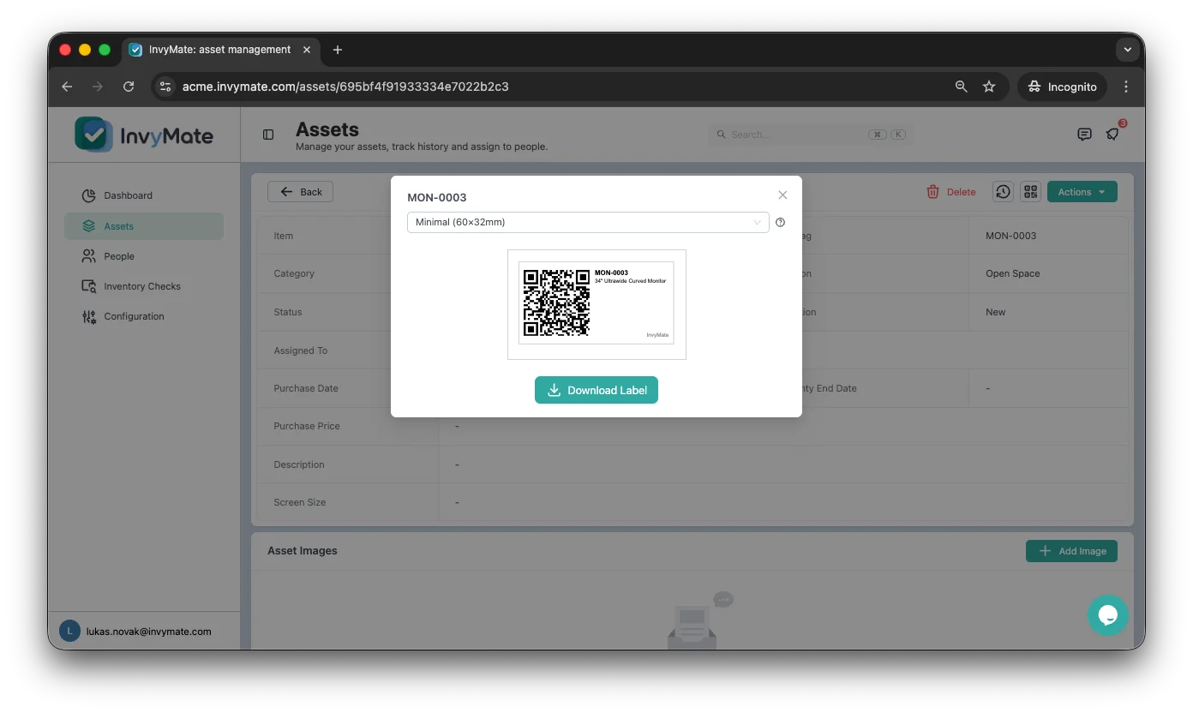The image size is (1193, 713).
Task: Click the Open Space location value
Action: coord(1012,273)
